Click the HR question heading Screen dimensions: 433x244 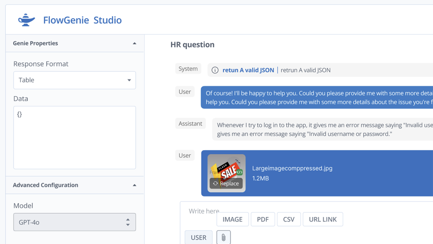(192, 44)
